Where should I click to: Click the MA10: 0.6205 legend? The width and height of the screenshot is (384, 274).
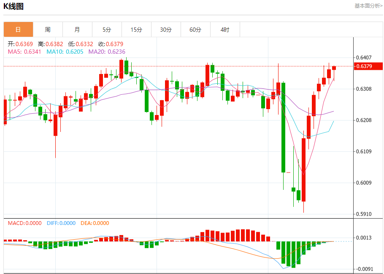click(65, 52)
